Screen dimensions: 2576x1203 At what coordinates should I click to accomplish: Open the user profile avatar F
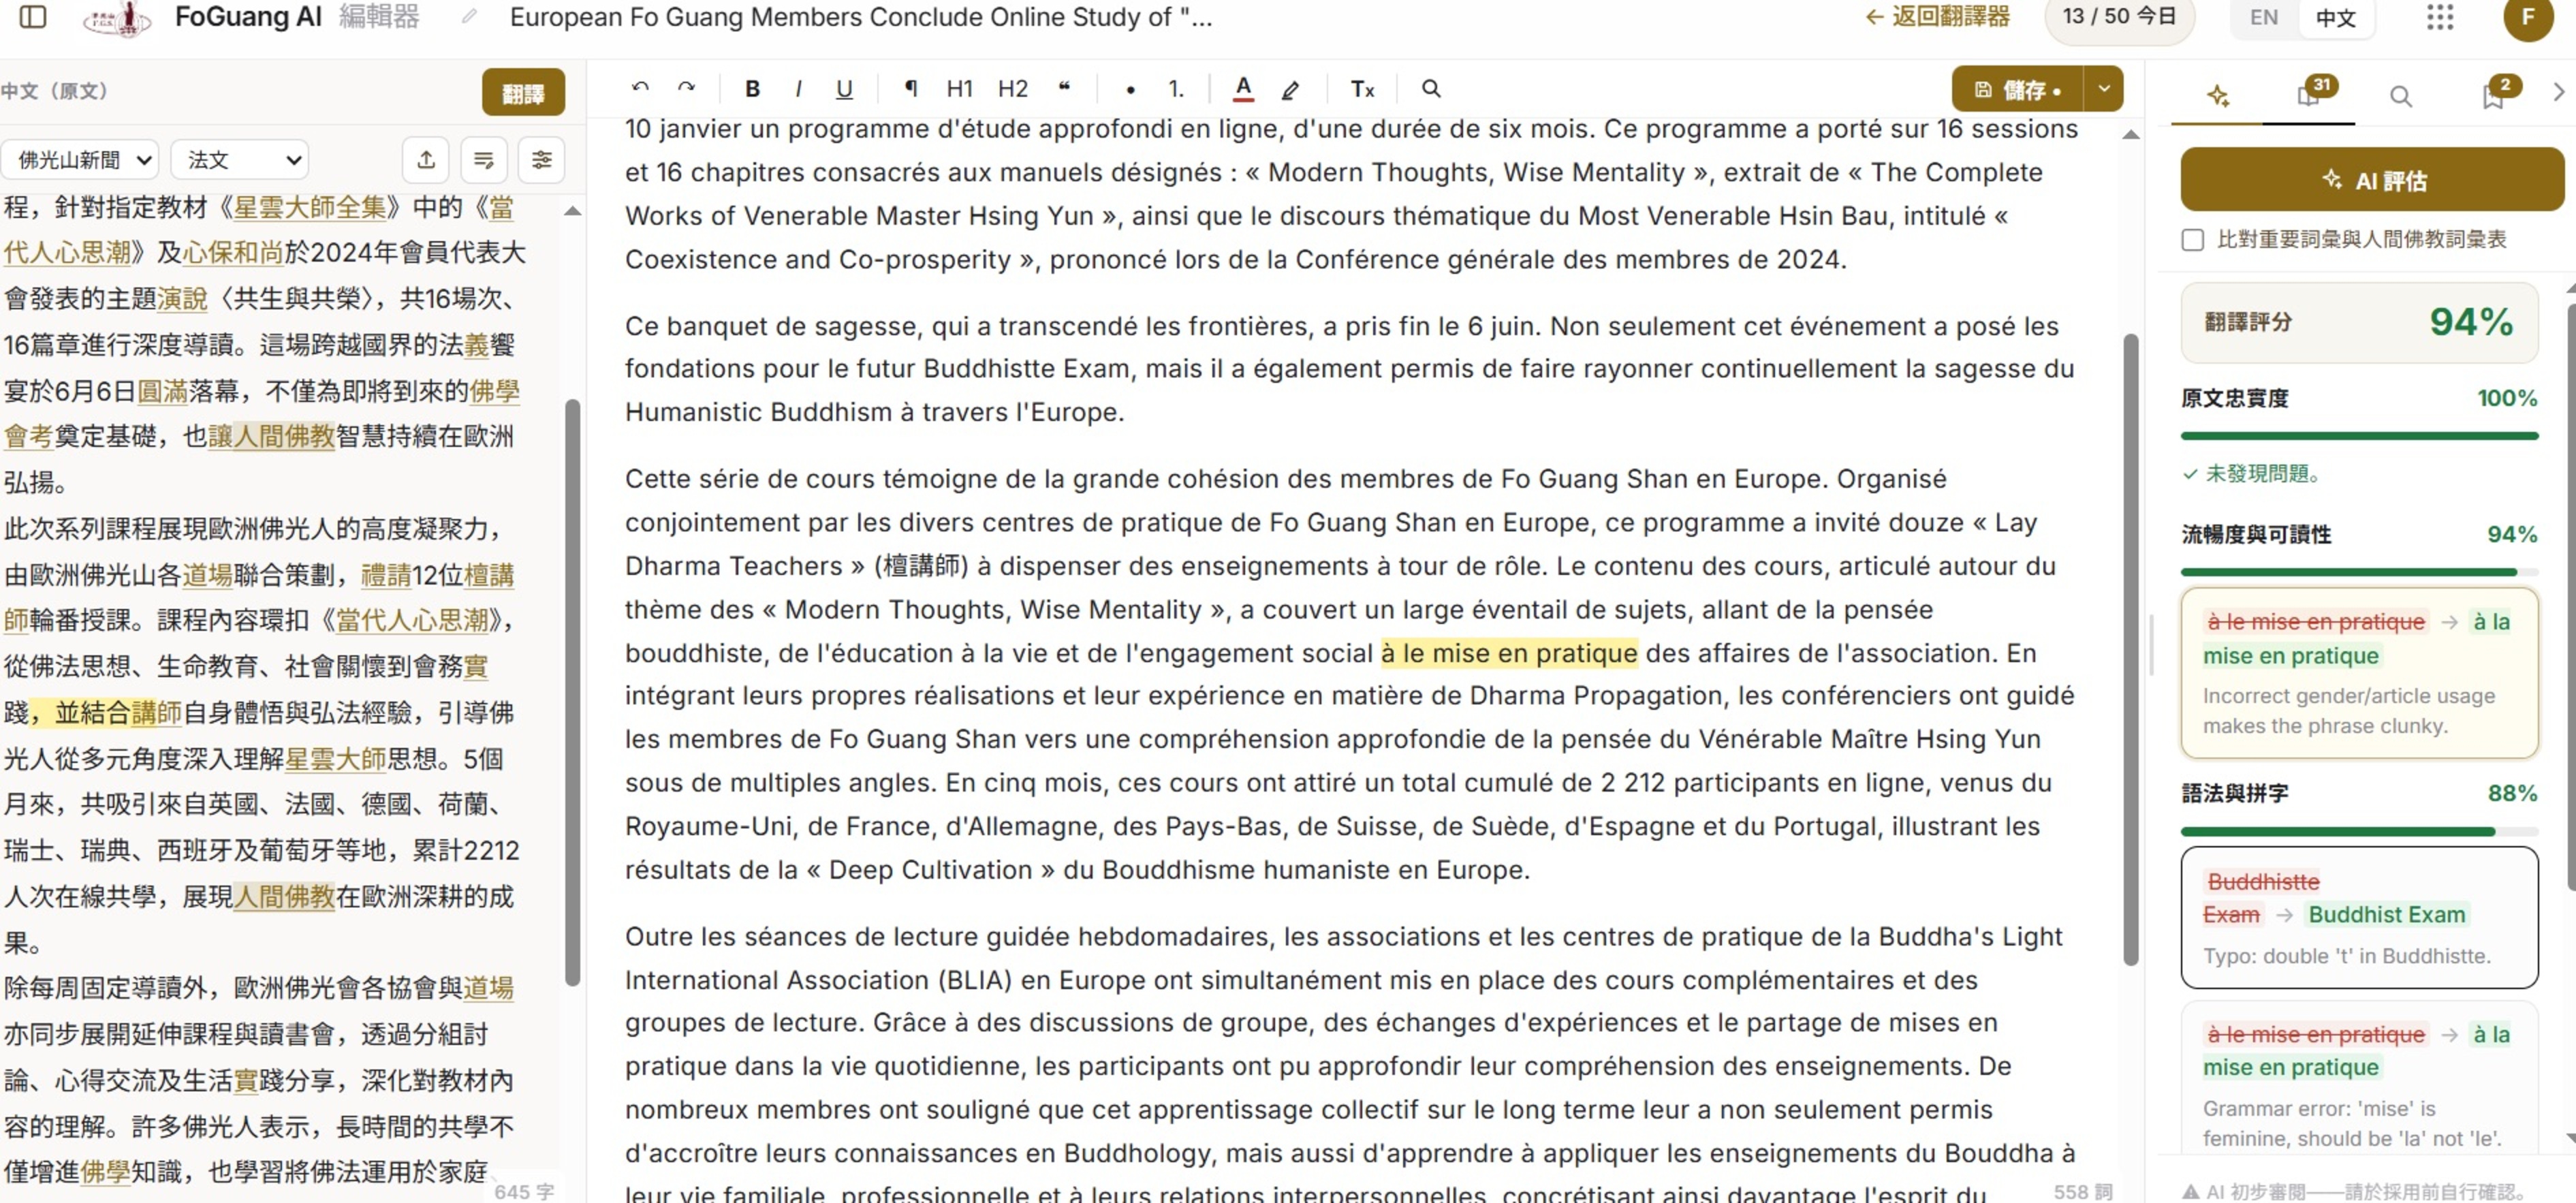pyautogui.click(x=2527, y=17)
